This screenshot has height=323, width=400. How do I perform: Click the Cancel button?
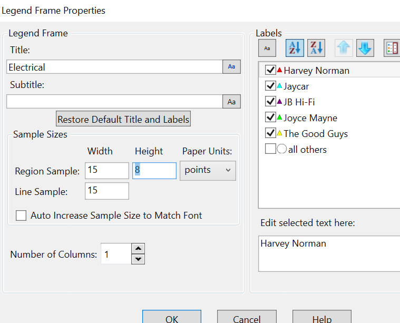tap(247, 317)
